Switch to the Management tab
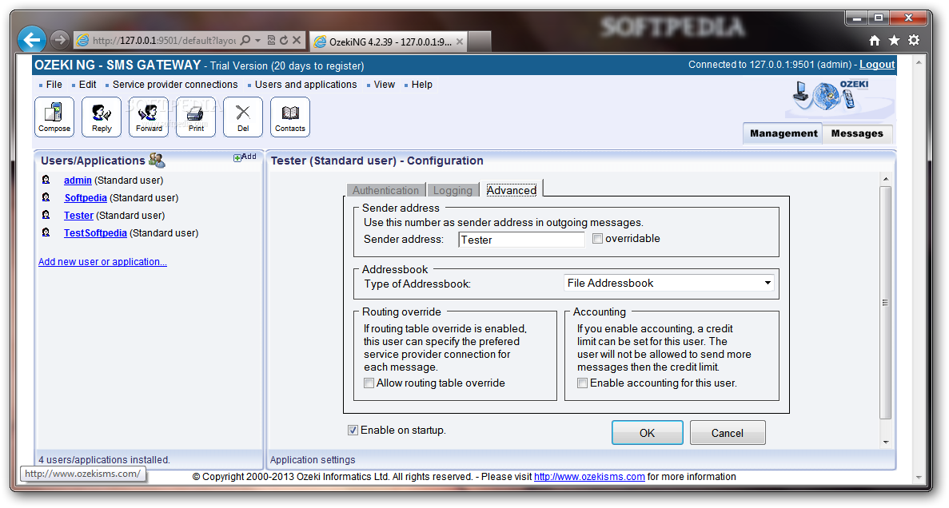The image size is (949, 508). click(784, 133)
